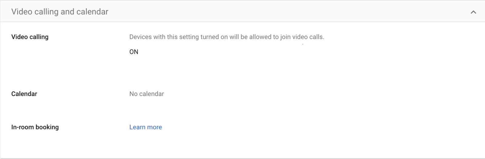Select the Calendar setting label
Image resolution: width=485 pixels, height=159 pixels.
coord(24,94)
